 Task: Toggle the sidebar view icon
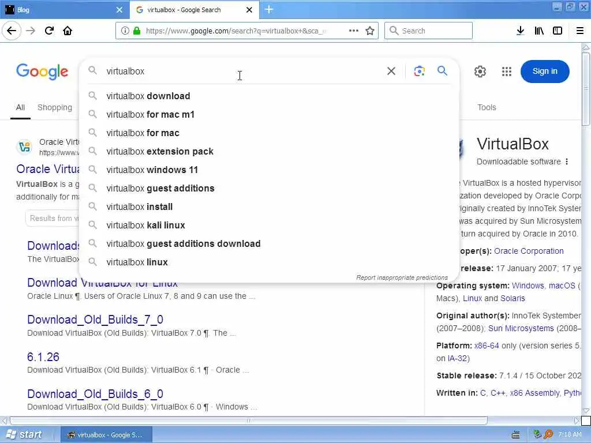[x=558, y=31]
